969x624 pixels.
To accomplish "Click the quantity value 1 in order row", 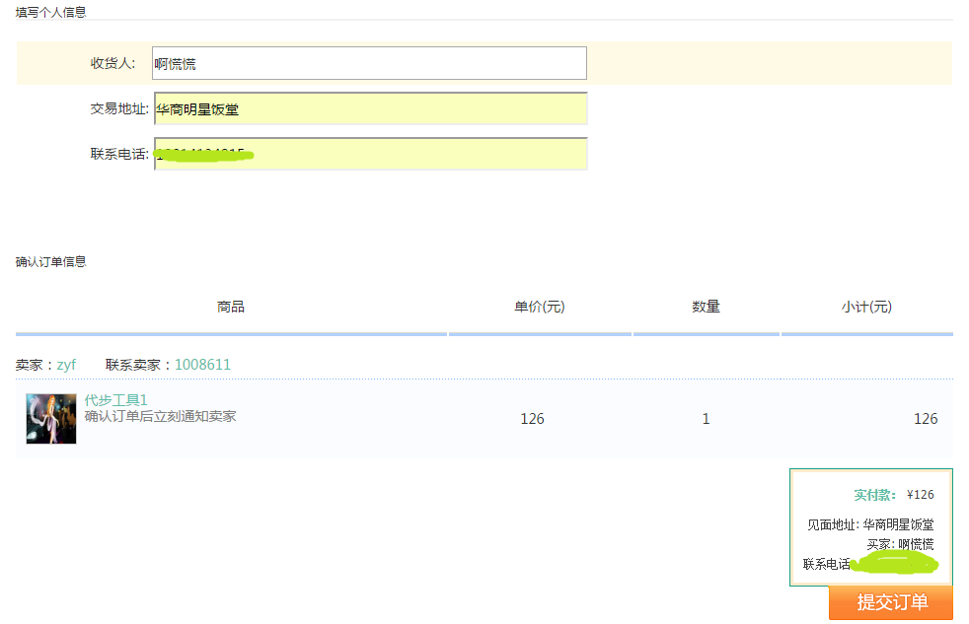I will (x=706, y=419).
